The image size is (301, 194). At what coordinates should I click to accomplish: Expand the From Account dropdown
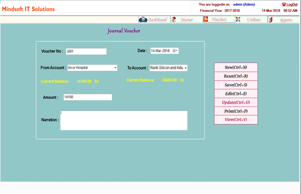coord(115,68)
